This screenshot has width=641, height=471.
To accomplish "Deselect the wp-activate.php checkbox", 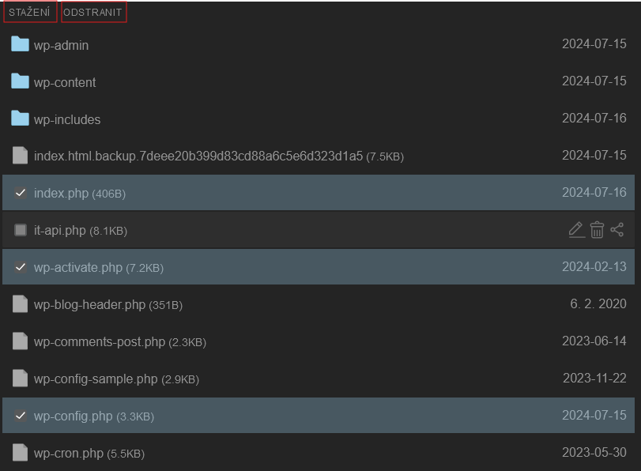I will pyautogui.click(x=21, y=267).
